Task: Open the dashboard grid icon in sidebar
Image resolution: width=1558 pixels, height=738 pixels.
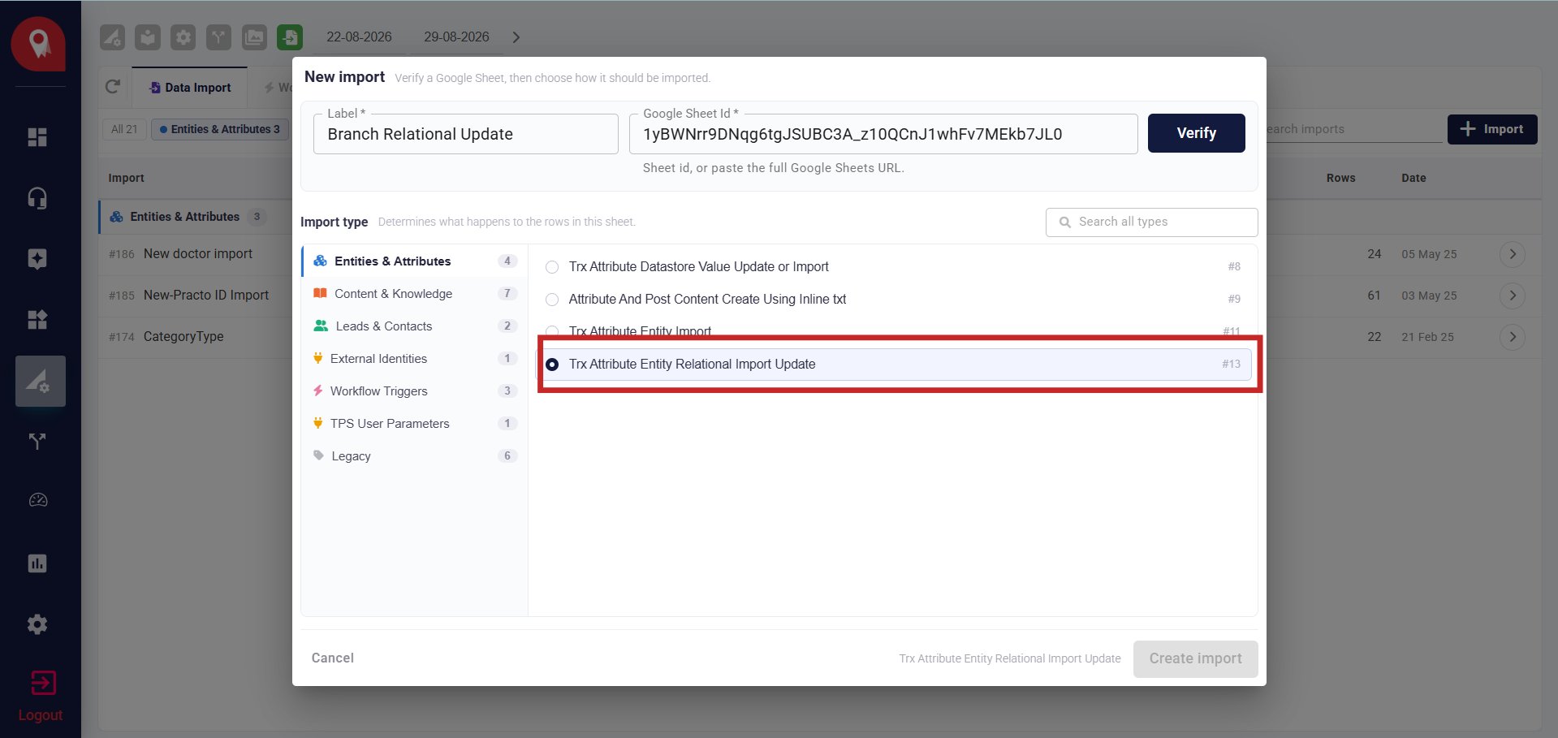Action: pyautogui.click(x=37, y=137)
